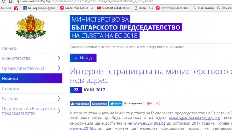
Task: Click the Начало breadcrumb link
Action: pos(76,47)
